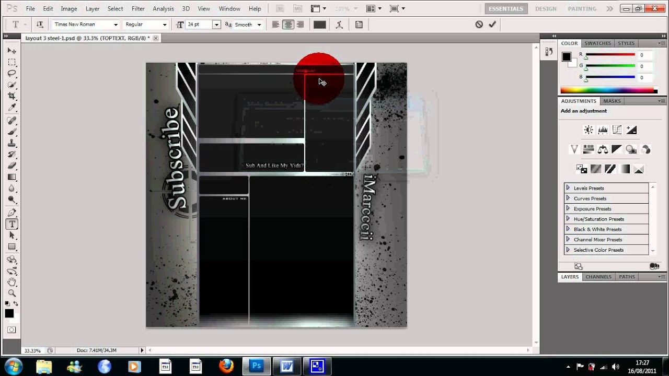This screenshot has width=669, height=376.
Task: Add a Brightness/Contrast adjustment
Action: point(589,130)
